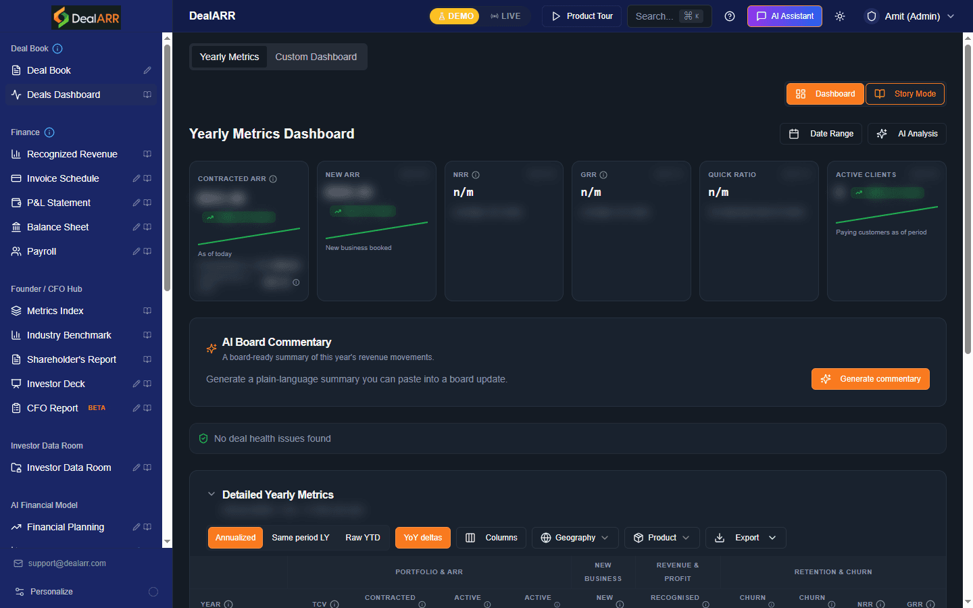973x608 pixels.
Task: Open the help question mark icon
Action: [730, 16]
